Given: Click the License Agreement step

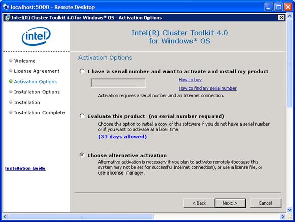Looking at the screenshot, I should (37, 71).
